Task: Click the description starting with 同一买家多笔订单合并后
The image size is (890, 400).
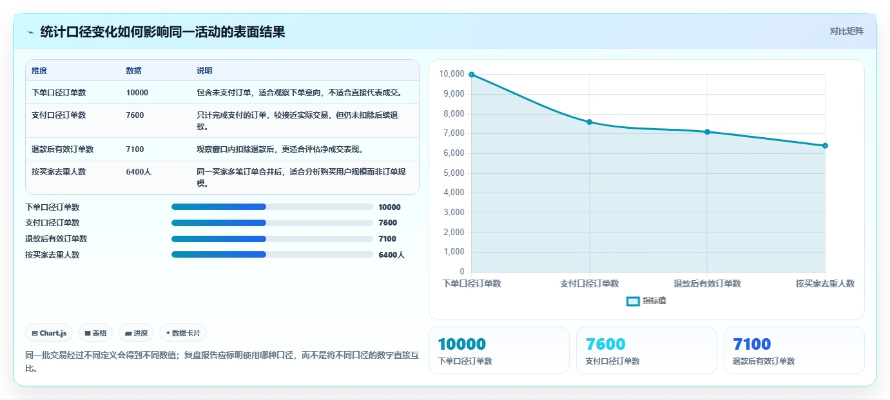Action: click(x=301, y=177)
